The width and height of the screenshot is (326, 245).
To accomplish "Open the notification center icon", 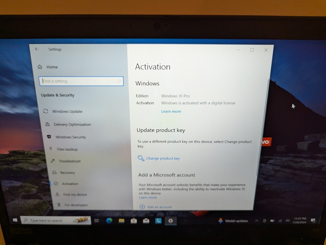I will pos(313,221).
